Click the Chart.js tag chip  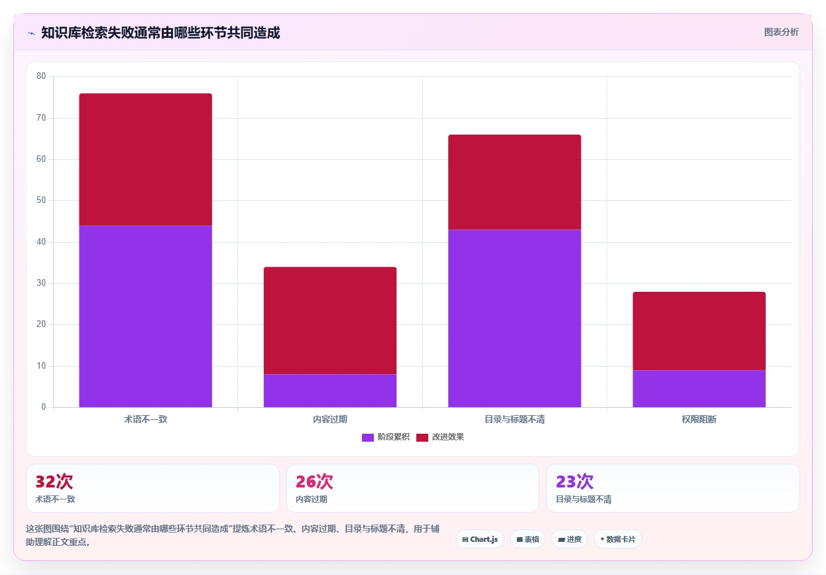480,539
